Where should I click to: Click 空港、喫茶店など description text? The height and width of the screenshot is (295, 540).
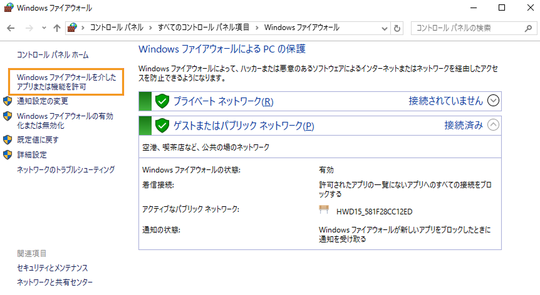pos(206,147)
